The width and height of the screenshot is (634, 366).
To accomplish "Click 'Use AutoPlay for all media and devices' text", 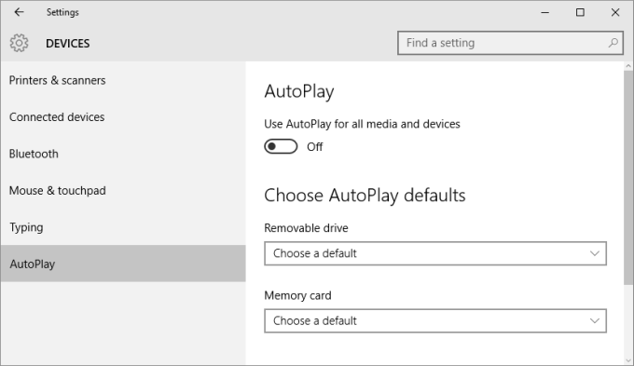I will coord(362,124).
